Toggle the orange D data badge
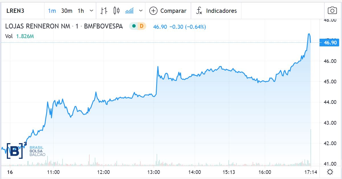 pos(141,26)
